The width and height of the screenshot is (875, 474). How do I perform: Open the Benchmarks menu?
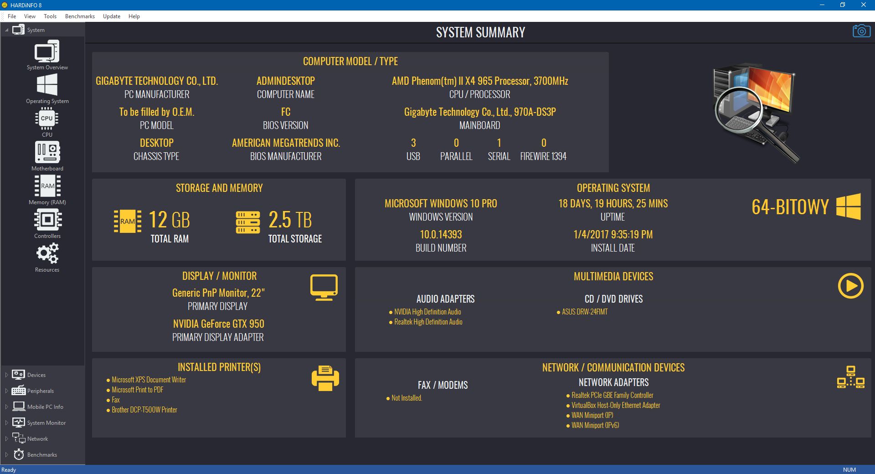pos(80,16)
